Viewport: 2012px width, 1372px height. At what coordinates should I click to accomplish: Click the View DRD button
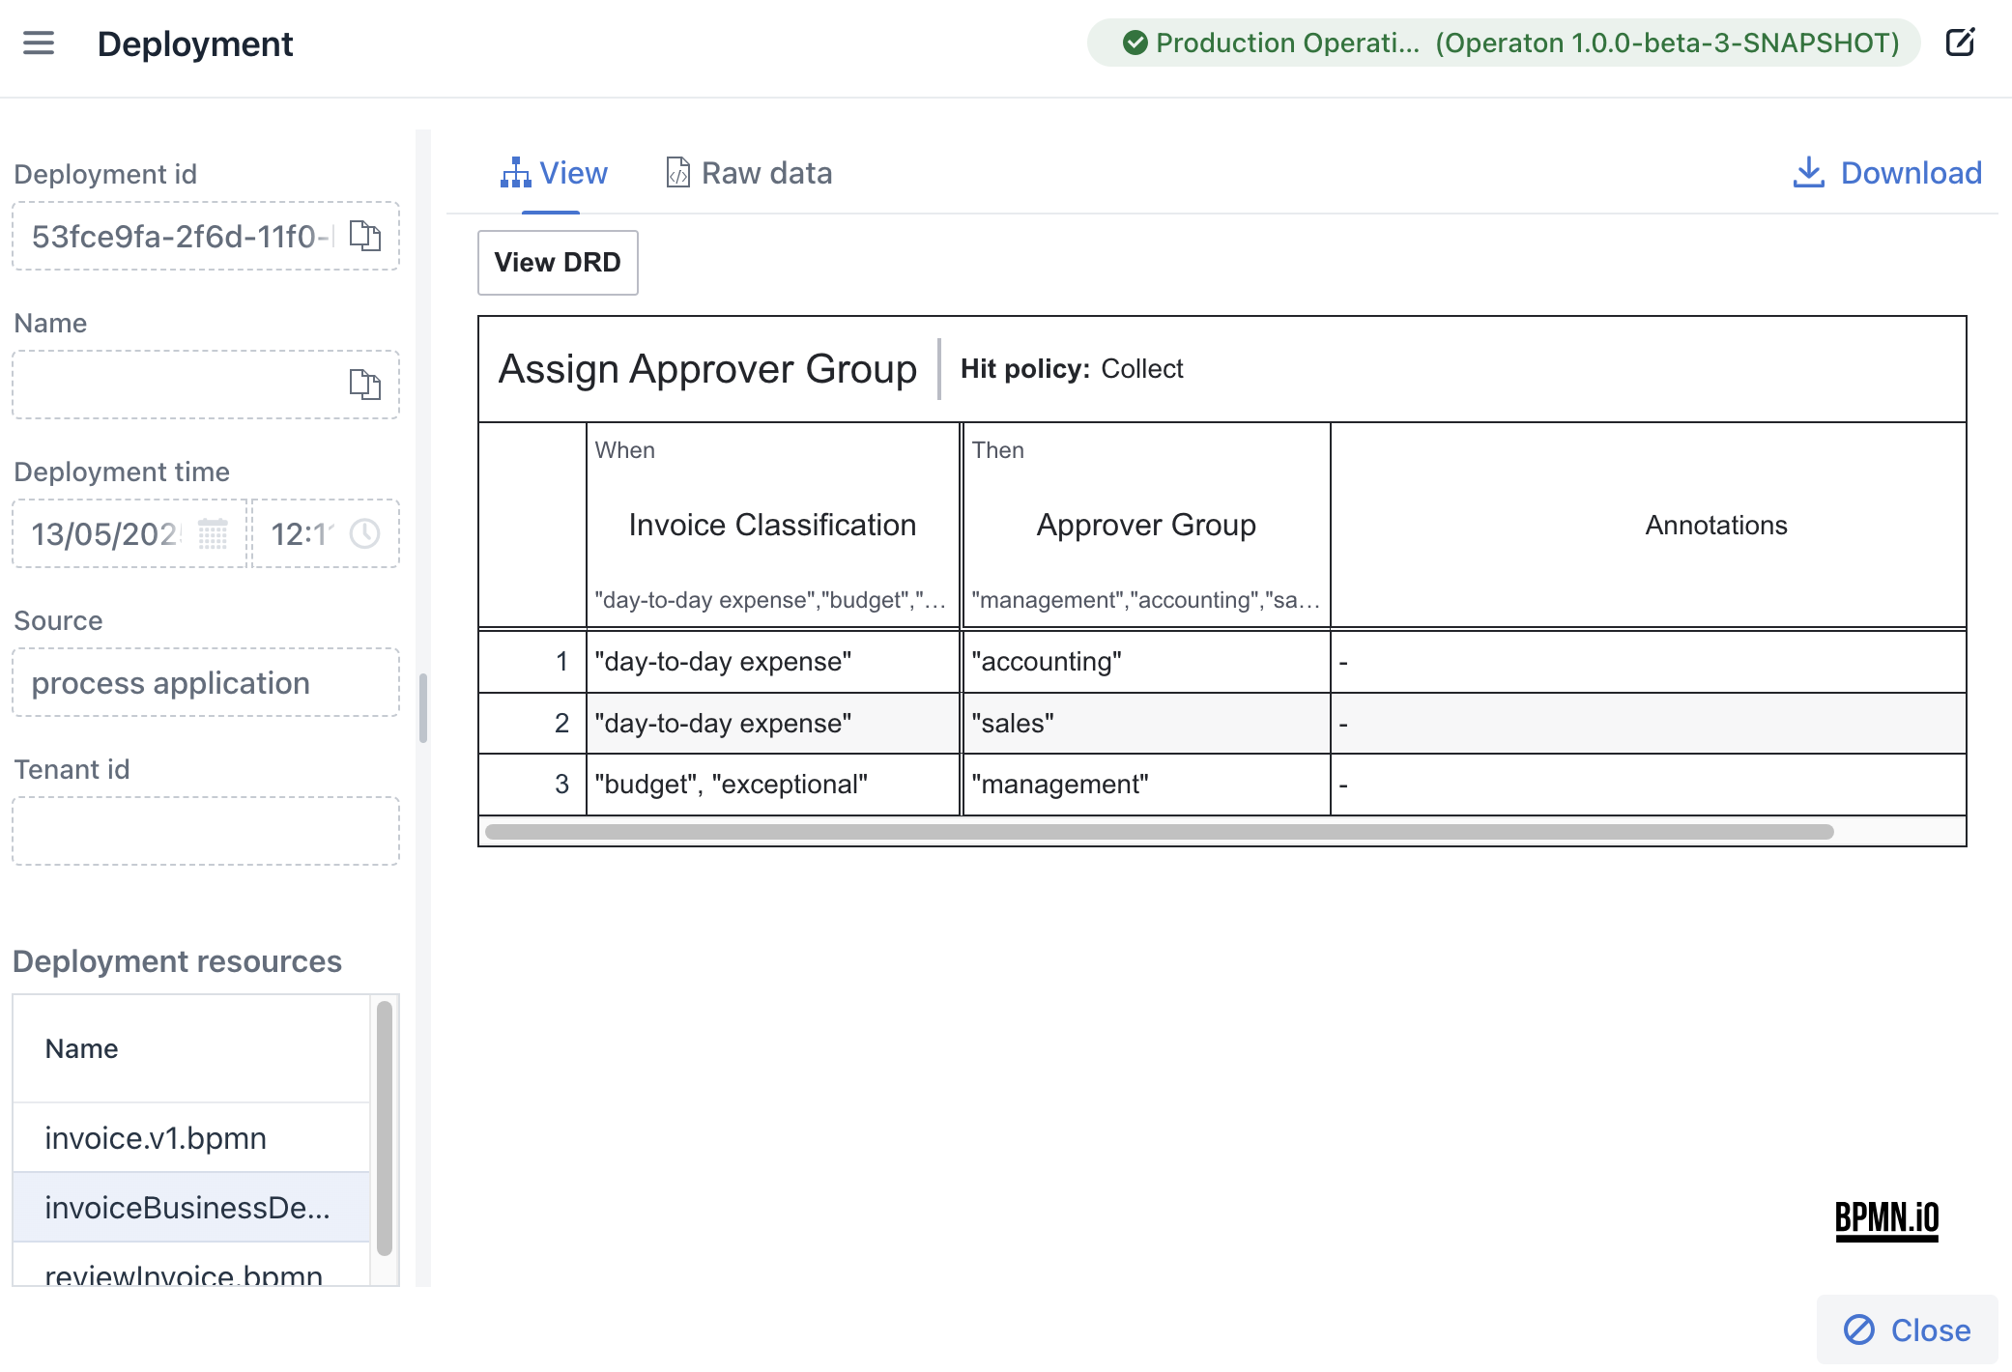558,262
